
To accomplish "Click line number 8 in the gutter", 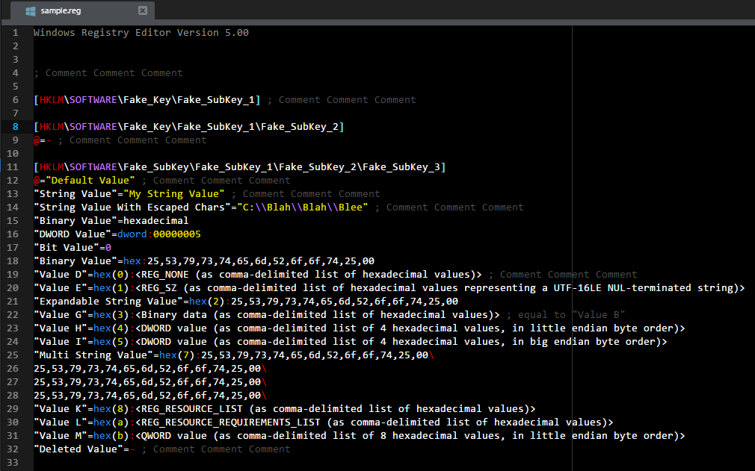I will coord(15,127).
